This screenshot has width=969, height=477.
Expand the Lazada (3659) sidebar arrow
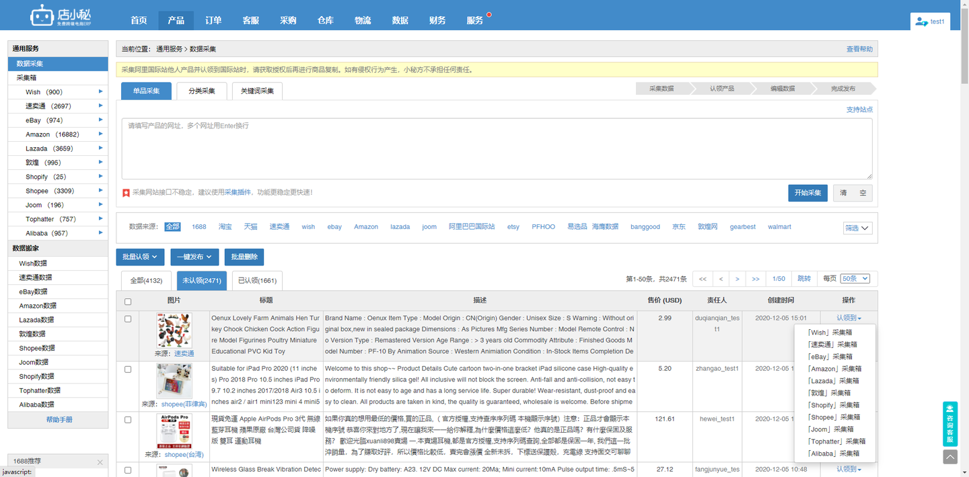click(101, 148)
